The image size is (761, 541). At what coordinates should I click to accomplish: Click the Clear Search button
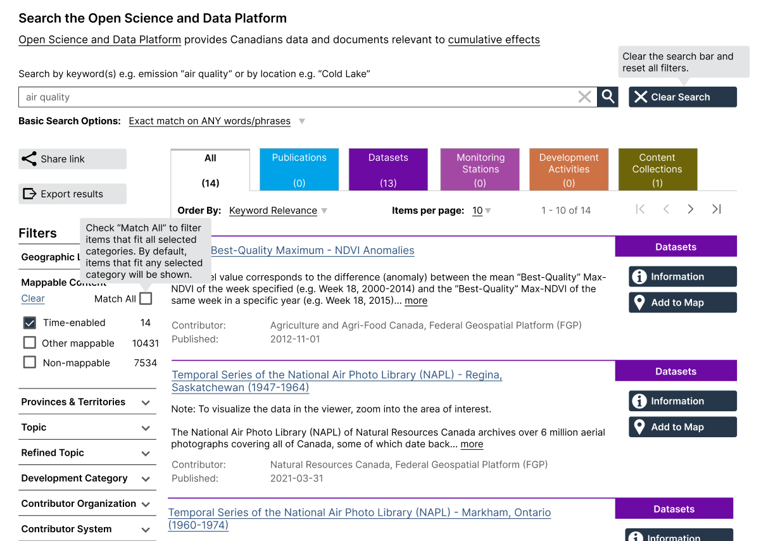click(x=682, y=97)
